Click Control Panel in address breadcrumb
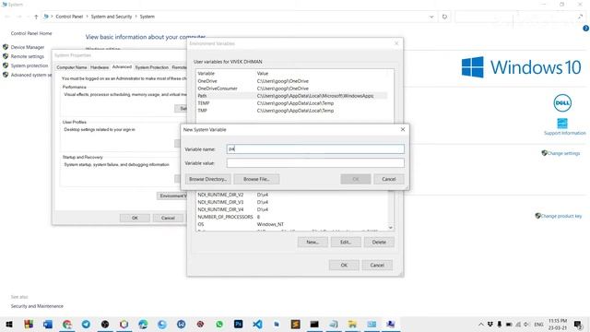Image resolution: width=590 pixels, height=332 pixels. [69, 17]
